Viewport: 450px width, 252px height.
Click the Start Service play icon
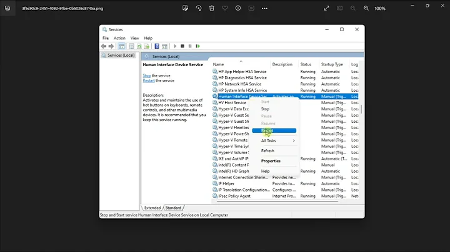coord(175,46)
